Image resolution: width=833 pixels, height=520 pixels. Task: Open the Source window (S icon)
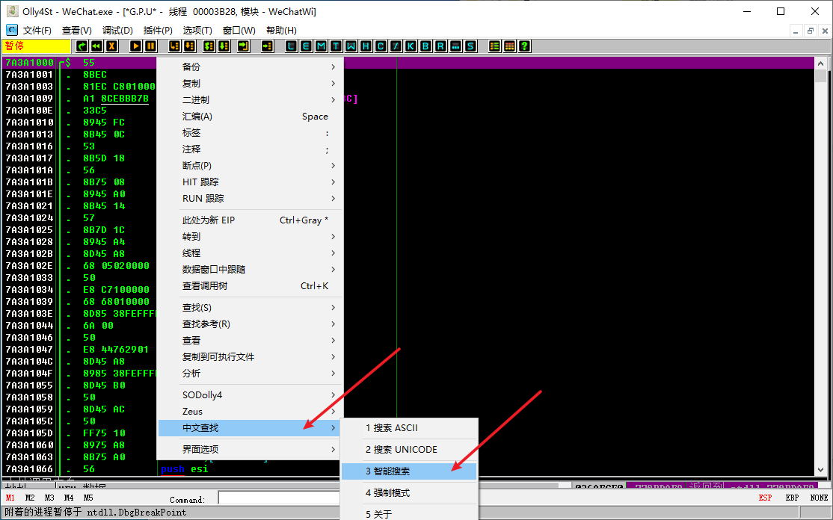click(470, 46)
